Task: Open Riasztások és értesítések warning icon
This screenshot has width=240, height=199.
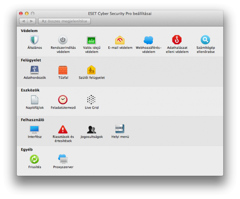Action: click(x=63, y=129)
